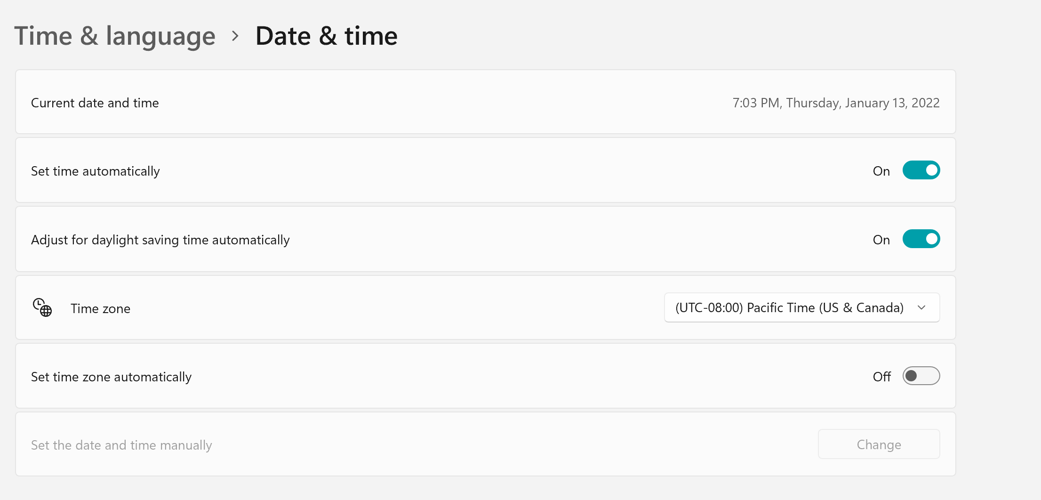
Task: Click Set the date and time manually
Action: [x=121, y=445]
